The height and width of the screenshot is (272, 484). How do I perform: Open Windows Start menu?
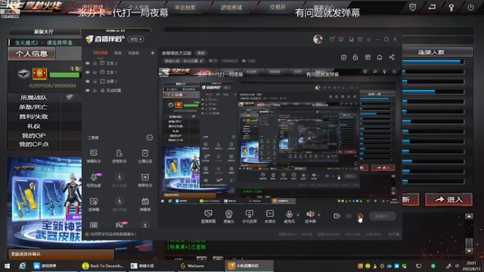pyautogui.click(x=7, y=266)
